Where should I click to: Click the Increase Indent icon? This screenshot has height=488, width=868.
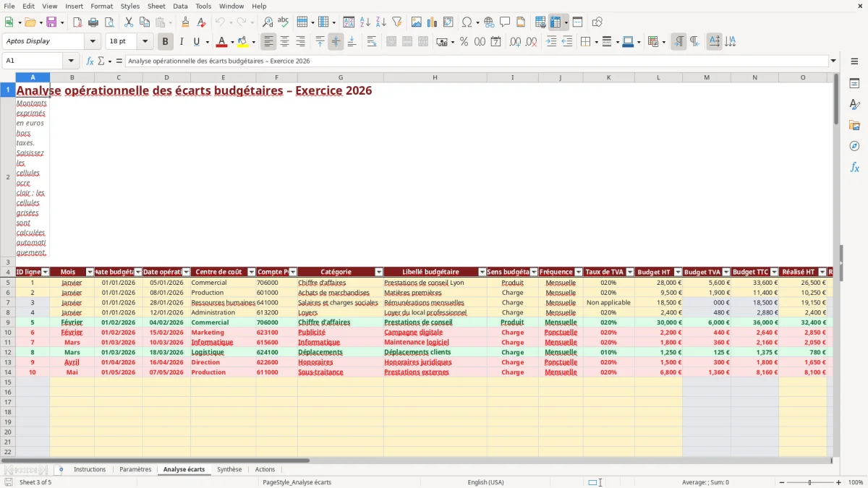point(551,42)
